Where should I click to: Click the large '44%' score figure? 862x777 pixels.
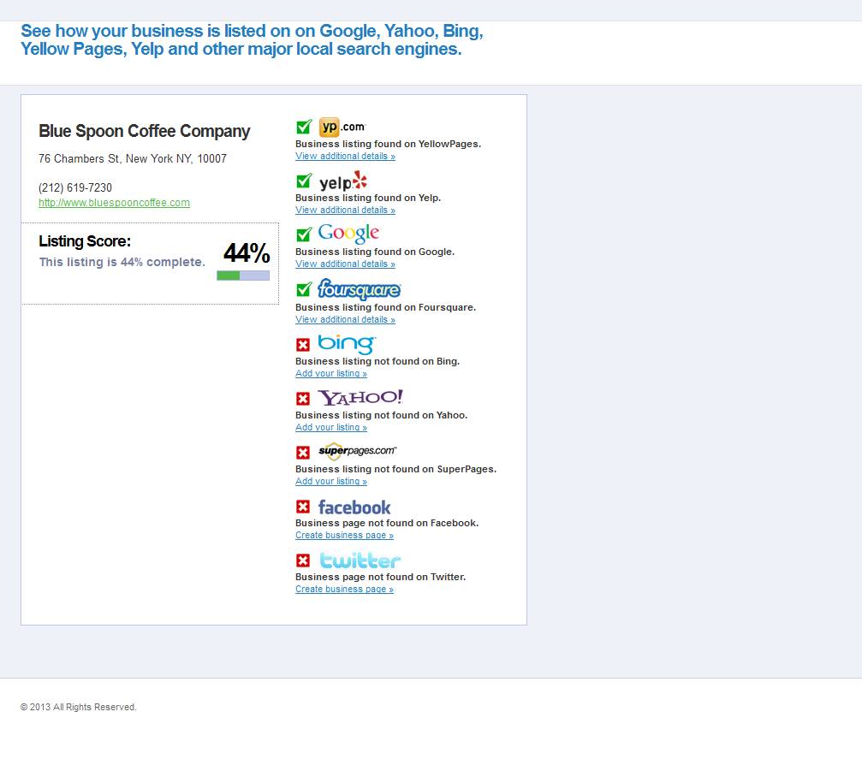247,253
